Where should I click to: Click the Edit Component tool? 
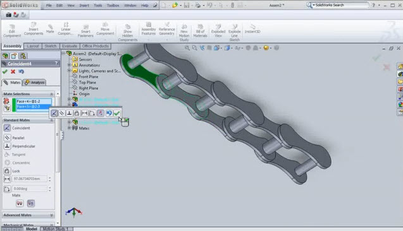point(12,31)
